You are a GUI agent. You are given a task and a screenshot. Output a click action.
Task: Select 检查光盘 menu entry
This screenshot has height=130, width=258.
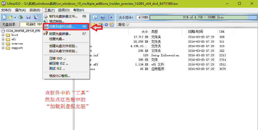pos(66,39)
